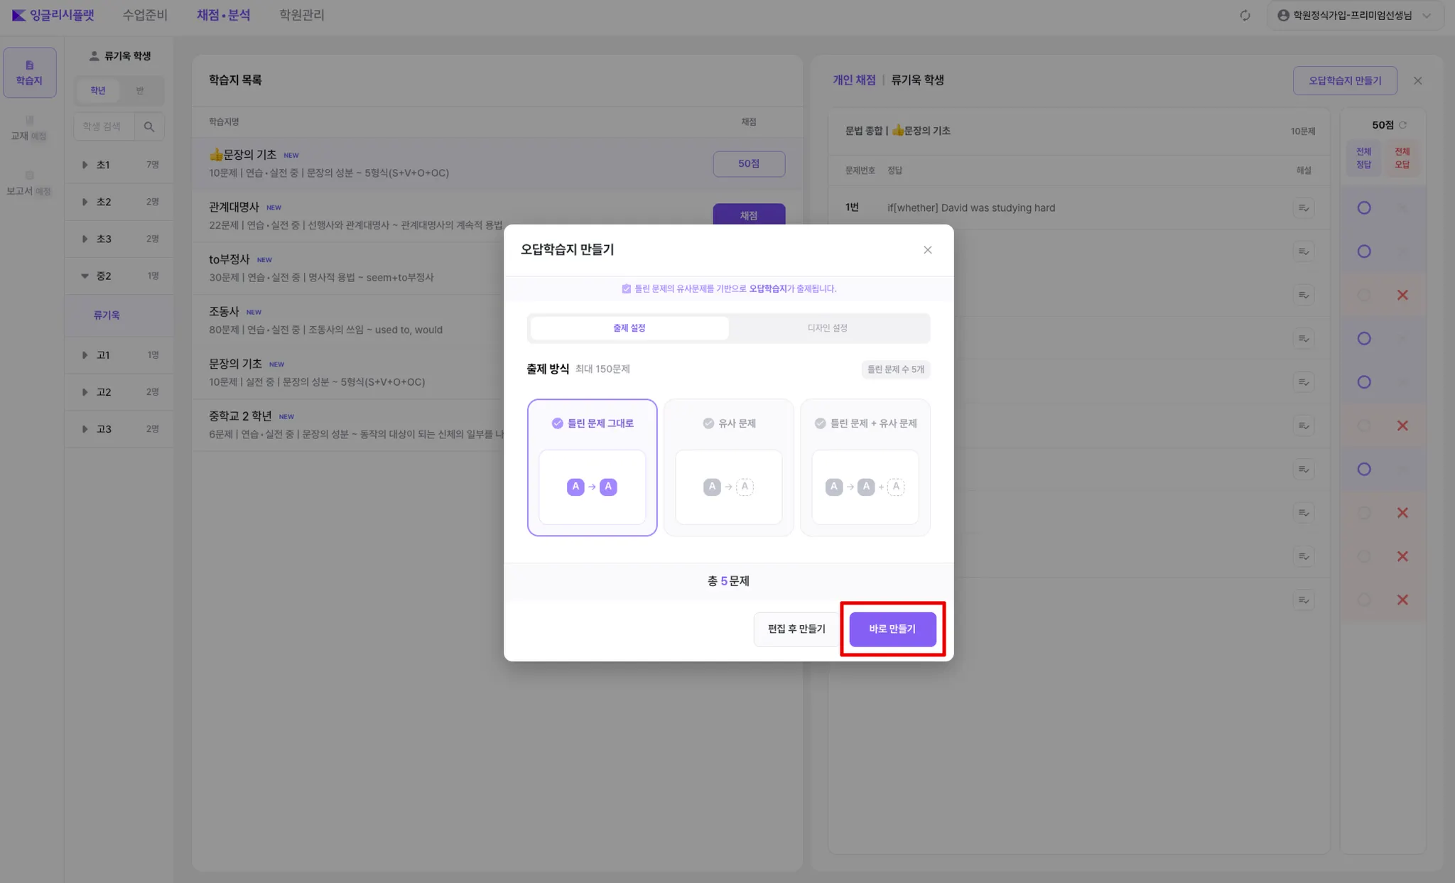The width and height of the screenshot is (1455, 883).
Task: Click the 편집 후 만들기 button
Action: coord(796,629)
